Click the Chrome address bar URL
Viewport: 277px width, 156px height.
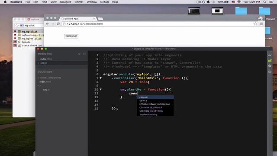85,24
